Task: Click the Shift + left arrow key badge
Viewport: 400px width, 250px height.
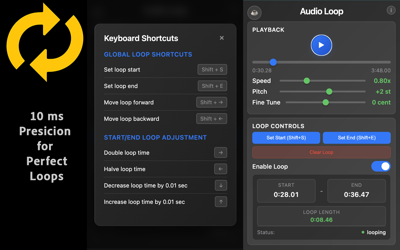Action: pyautogui.click(x=212, y=119)
